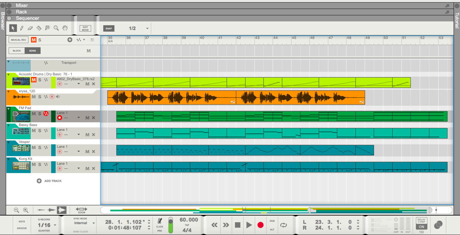Click the red Record button in transport
Screen dimensions: 460x235
(260, 225)
